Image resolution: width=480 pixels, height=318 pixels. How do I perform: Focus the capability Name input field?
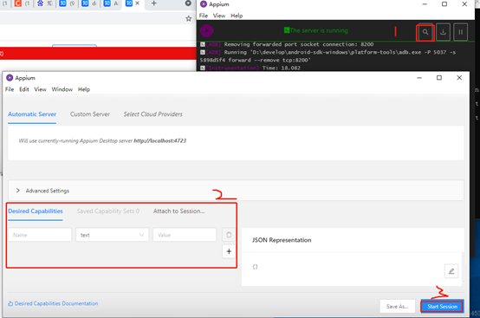[x=40, y=235]
